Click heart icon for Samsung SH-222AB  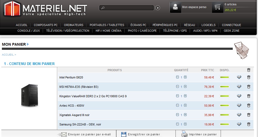pyautogui.click(x=239, y=124)
